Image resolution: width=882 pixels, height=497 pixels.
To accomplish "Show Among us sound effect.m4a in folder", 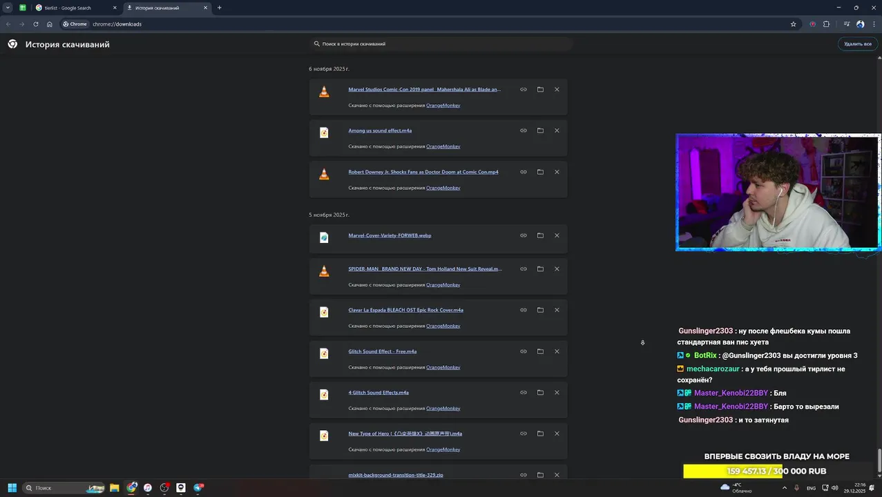I will (x=540, y=130).
